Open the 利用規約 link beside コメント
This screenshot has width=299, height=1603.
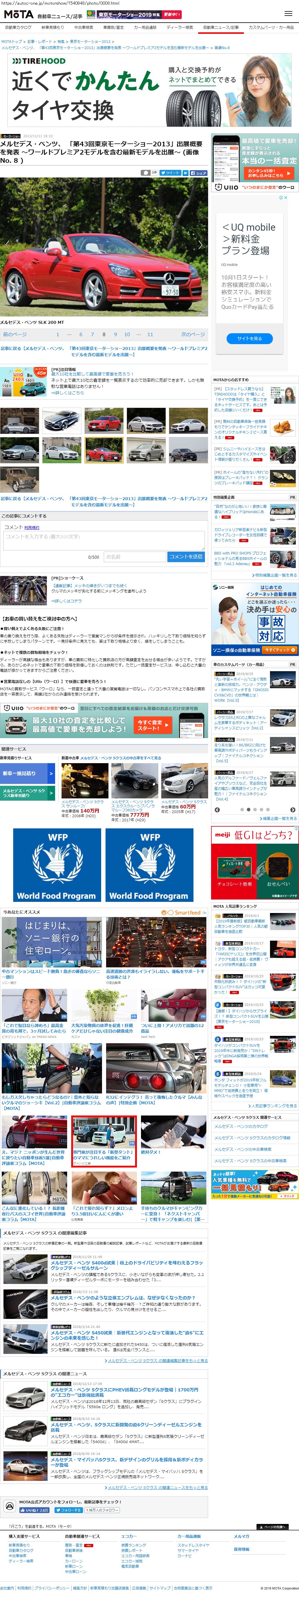click(31, 527)
